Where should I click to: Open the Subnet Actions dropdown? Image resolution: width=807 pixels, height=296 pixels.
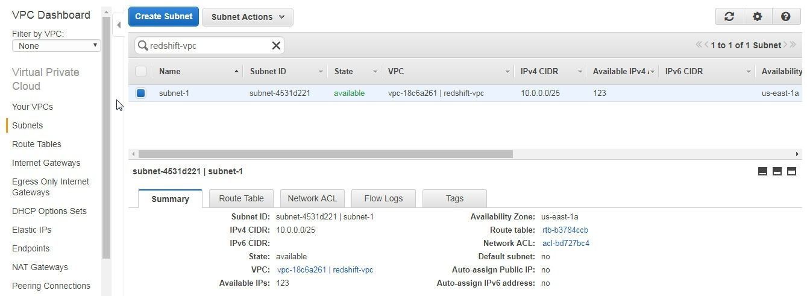click(x=247, y=17)
